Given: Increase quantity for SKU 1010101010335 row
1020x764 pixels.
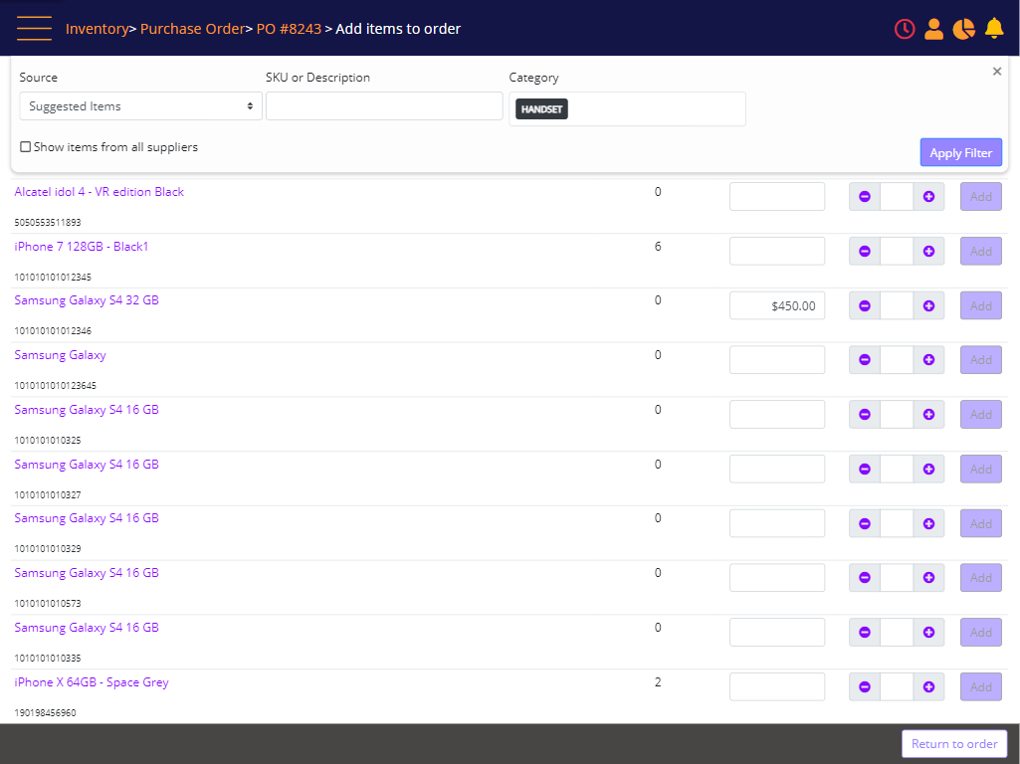Looking at the screenshot, I should coord(928,632).
